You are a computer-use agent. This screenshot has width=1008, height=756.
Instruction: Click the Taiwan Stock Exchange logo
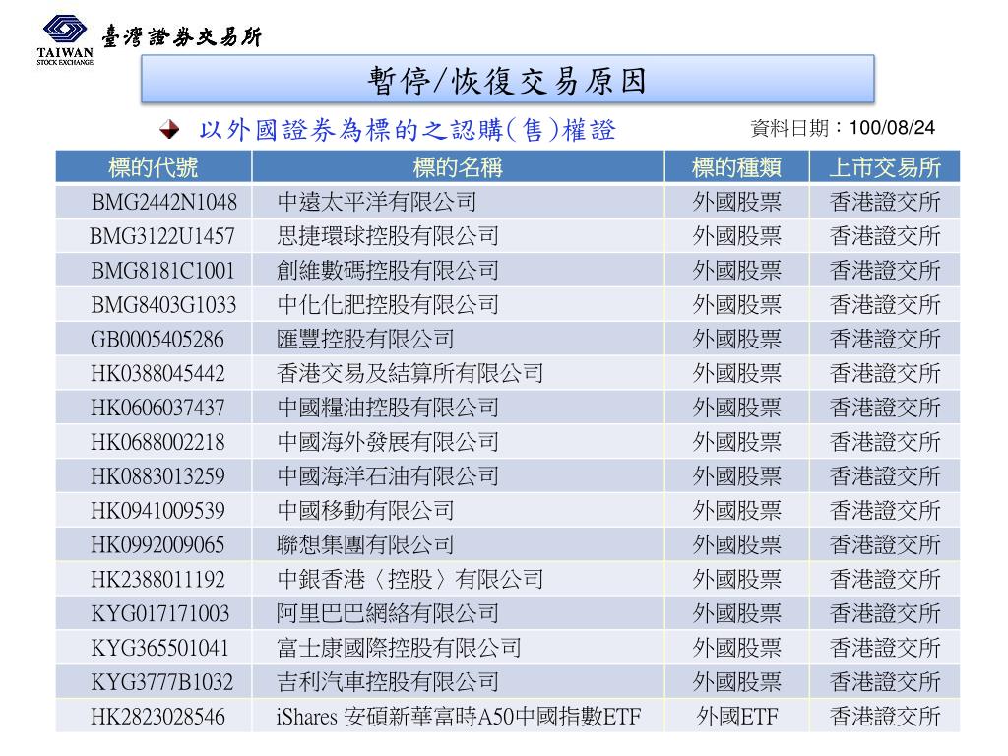tap(65, 39)
